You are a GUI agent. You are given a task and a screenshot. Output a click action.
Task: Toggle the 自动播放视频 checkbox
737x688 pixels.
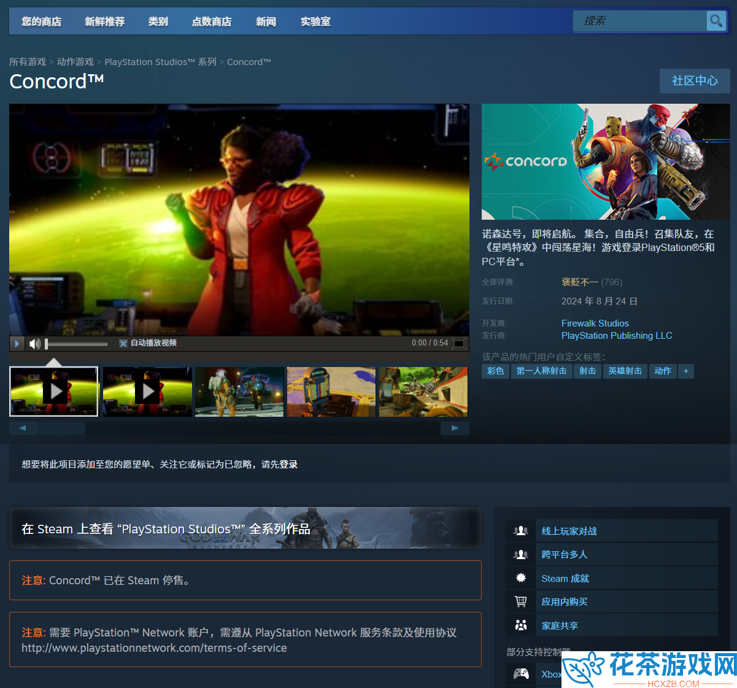pyautogui.click(x=123, y=343)
